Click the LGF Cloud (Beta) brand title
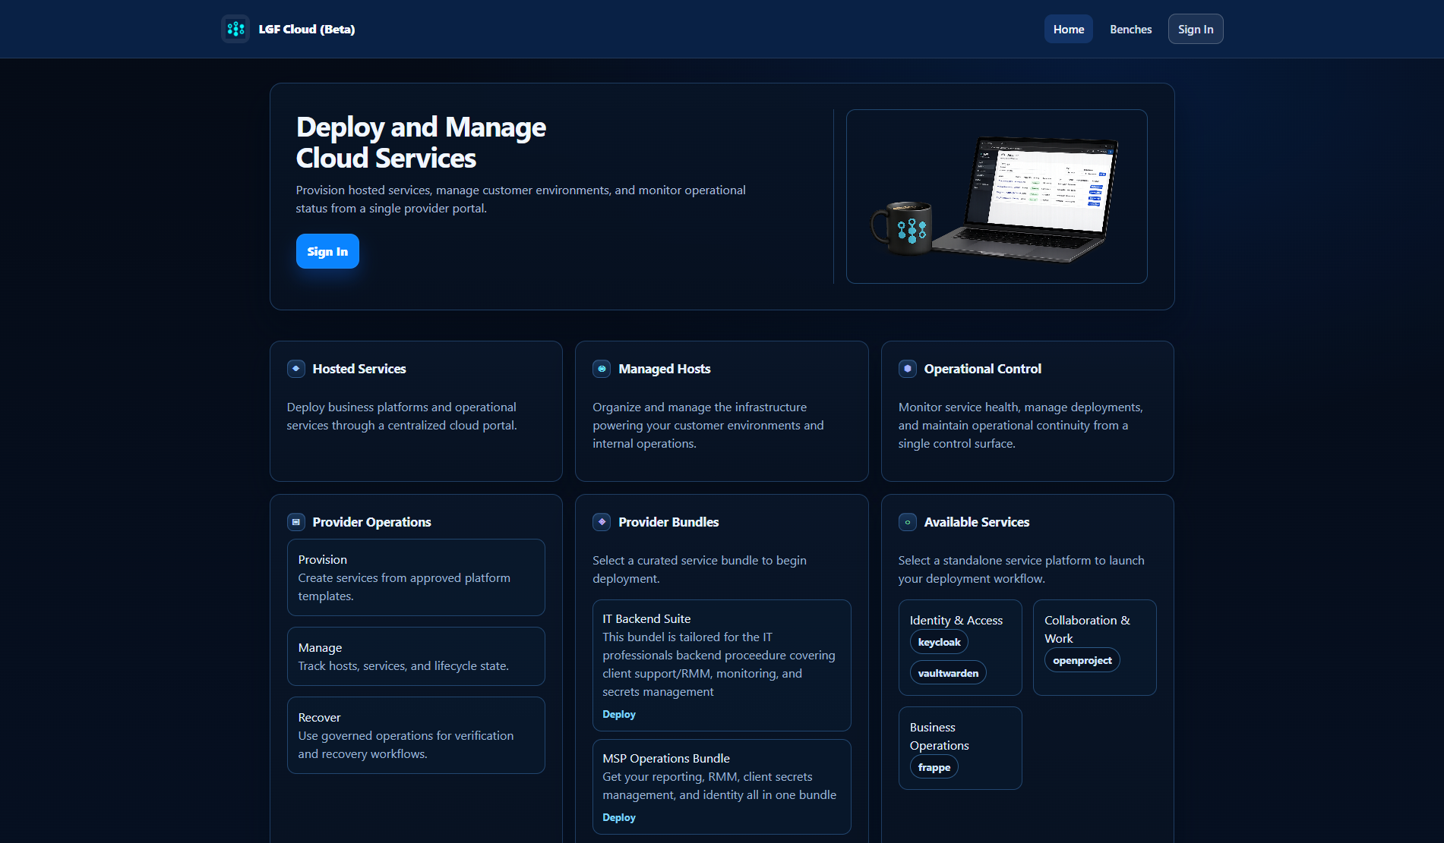1444x843 pixels. (x=307, y=29)
